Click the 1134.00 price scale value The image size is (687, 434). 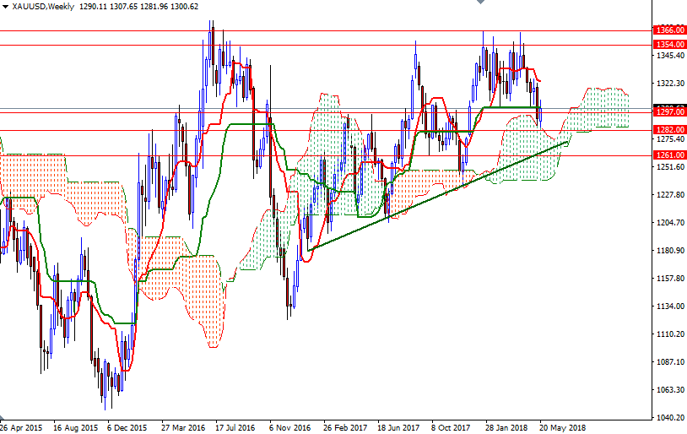tap(670, 306)
